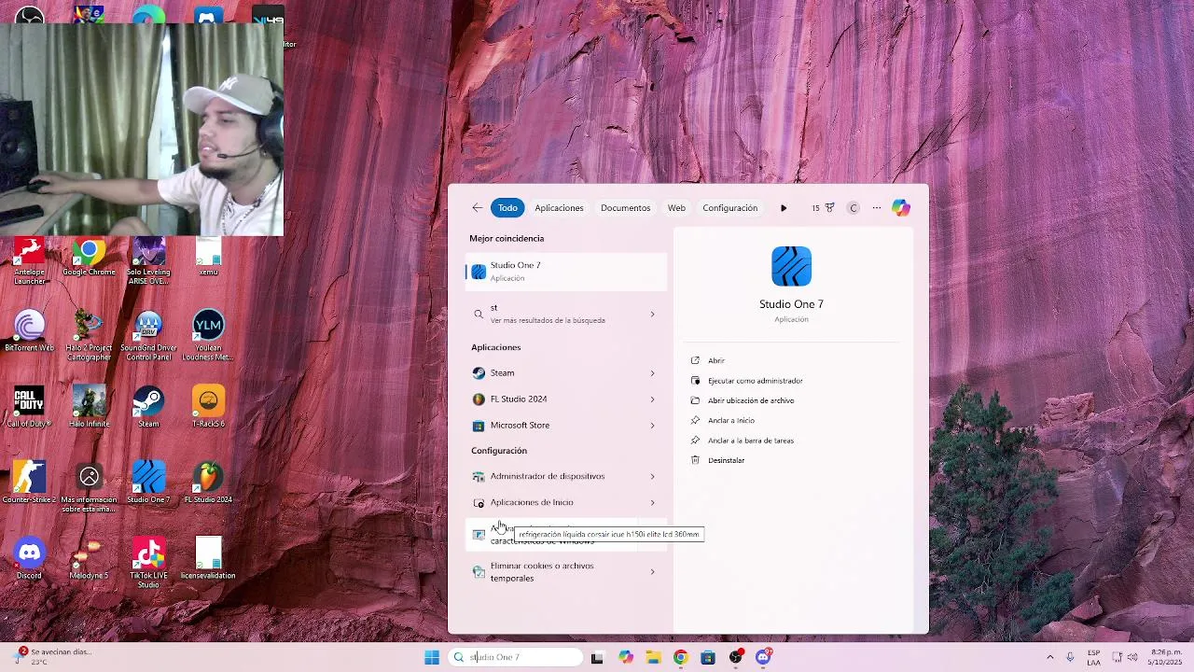Launch Halo Infinite from desktop
This screenshot has width=1194, height=672.
(x=89, y=408)
